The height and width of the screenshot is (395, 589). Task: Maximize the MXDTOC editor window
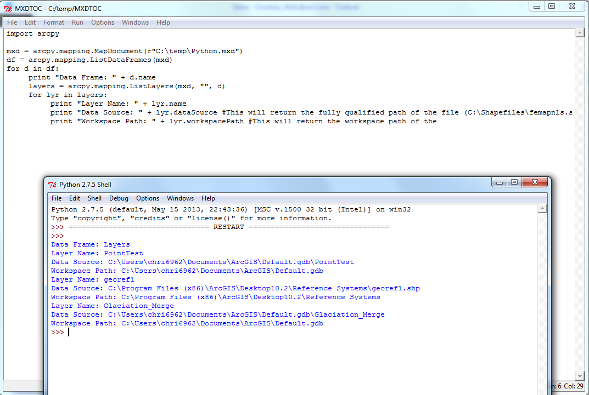click(552, 7)
